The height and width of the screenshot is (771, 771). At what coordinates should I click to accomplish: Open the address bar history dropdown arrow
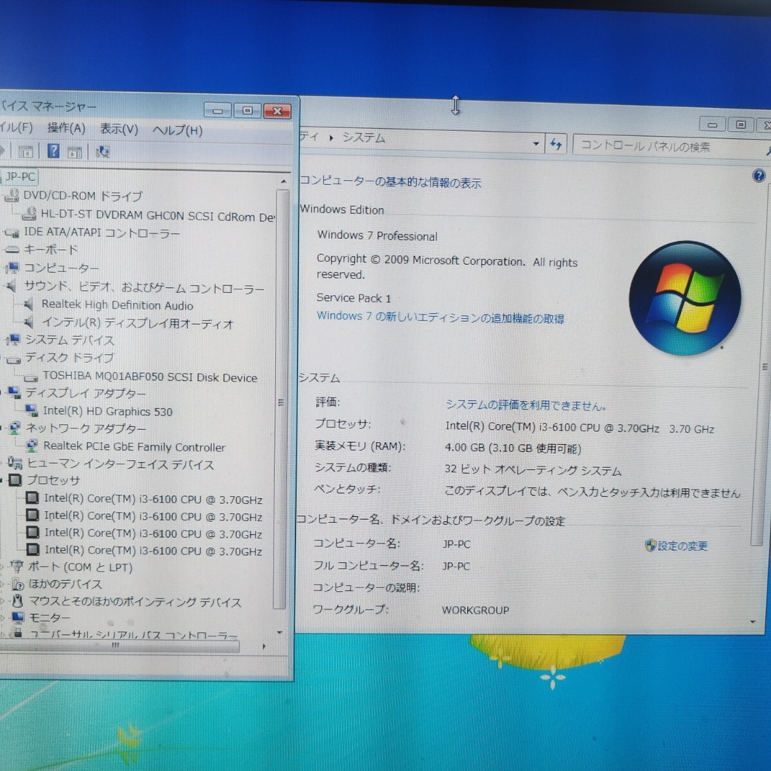(x=536, y=144)
